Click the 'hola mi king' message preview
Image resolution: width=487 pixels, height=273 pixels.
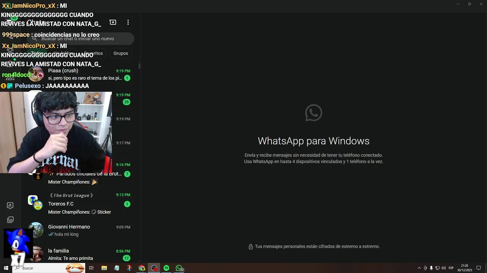pos(63,234)
